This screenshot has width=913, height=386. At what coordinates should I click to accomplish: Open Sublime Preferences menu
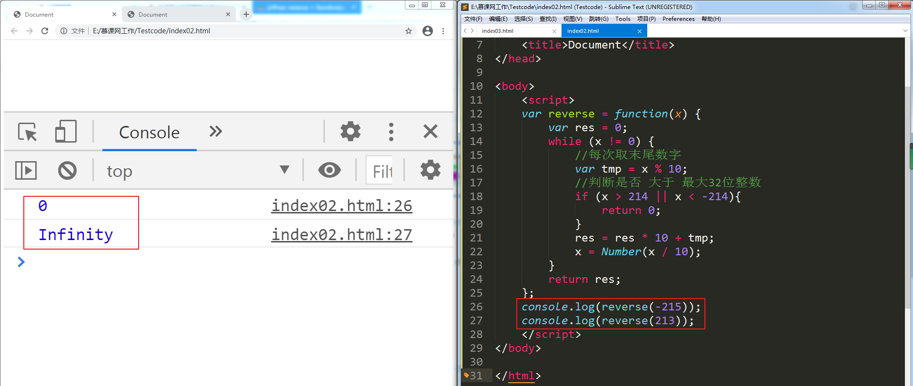pos(678,19)
